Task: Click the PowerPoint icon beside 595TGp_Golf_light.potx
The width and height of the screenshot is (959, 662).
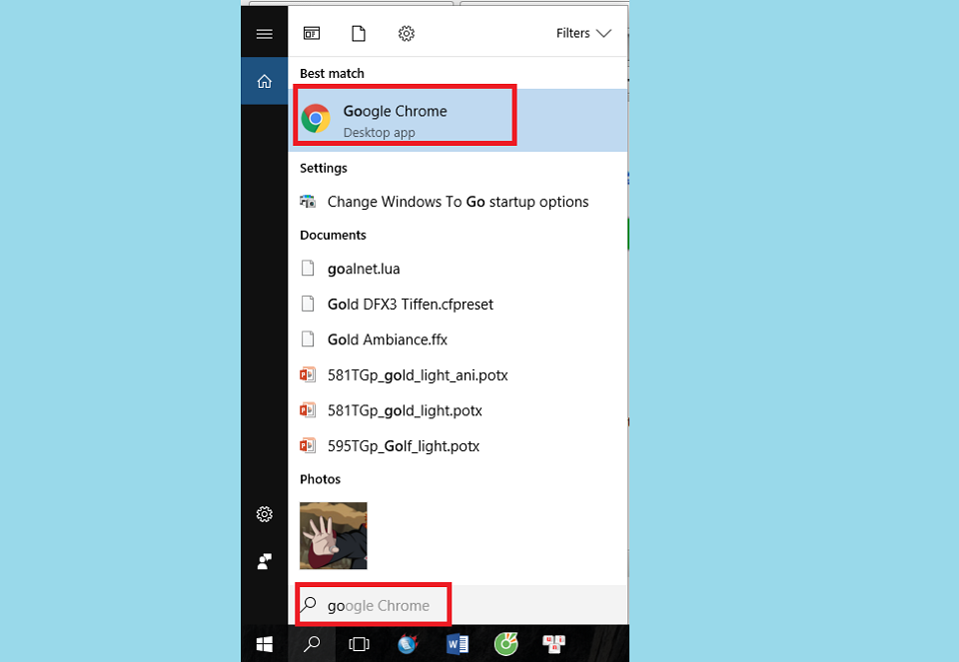Action: (308, 445)
